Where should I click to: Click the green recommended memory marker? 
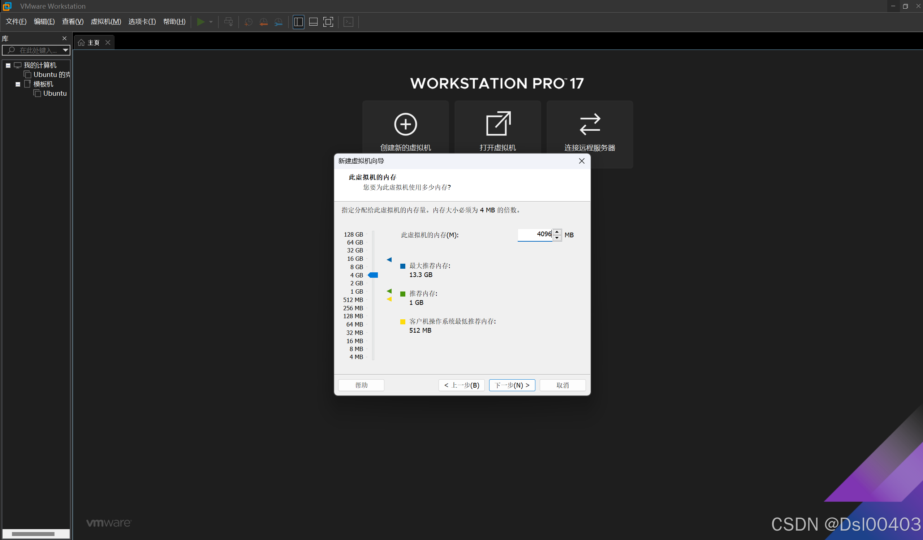389,291
